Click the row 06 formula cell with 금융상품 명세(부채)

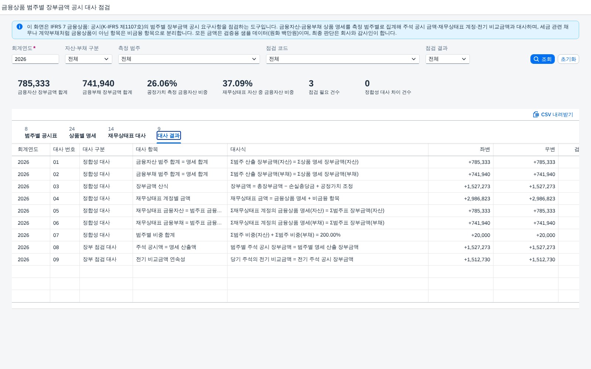328,223
